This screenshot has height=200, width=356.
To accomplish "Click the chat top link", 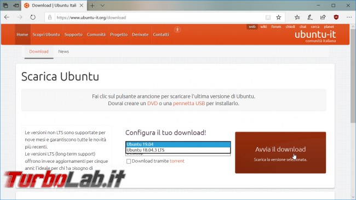I will pos(303,27).
